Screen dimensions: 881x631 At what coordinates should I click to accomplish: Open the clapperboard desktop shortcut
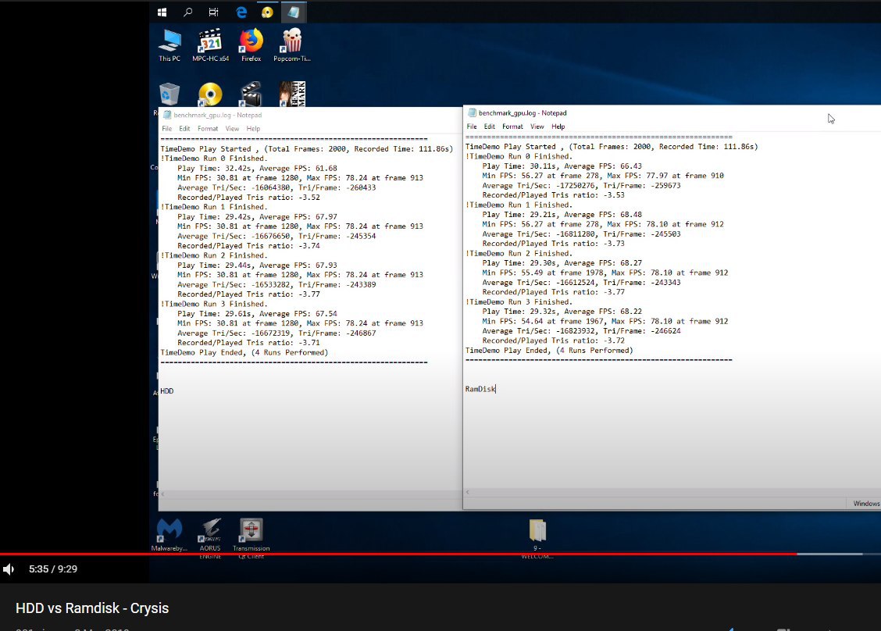tap(251, 94)
